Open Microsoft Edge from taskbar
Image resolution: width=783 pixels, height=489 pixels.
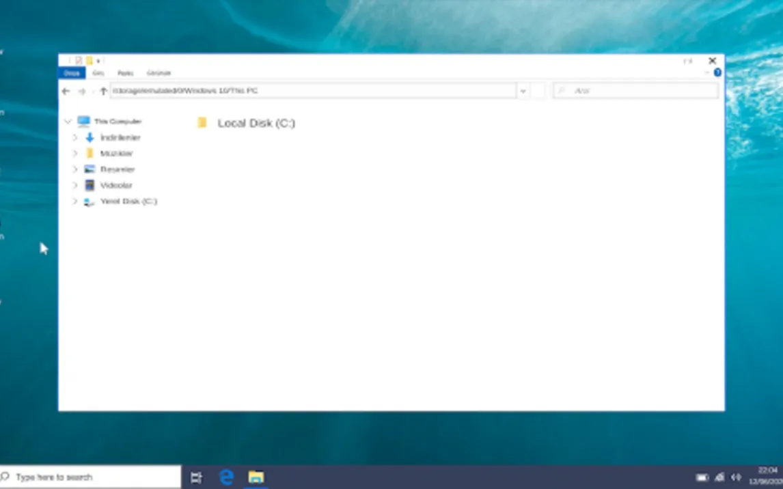pyautogui.click(x=226, y=477)
